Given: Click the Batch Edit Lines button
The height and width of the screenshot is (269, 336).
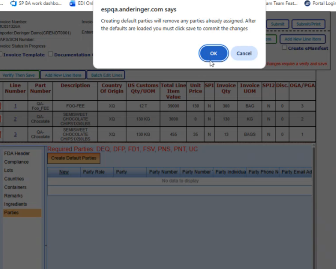Looking at the screenshot, I should pyautogui.click(x=106, y=75).
